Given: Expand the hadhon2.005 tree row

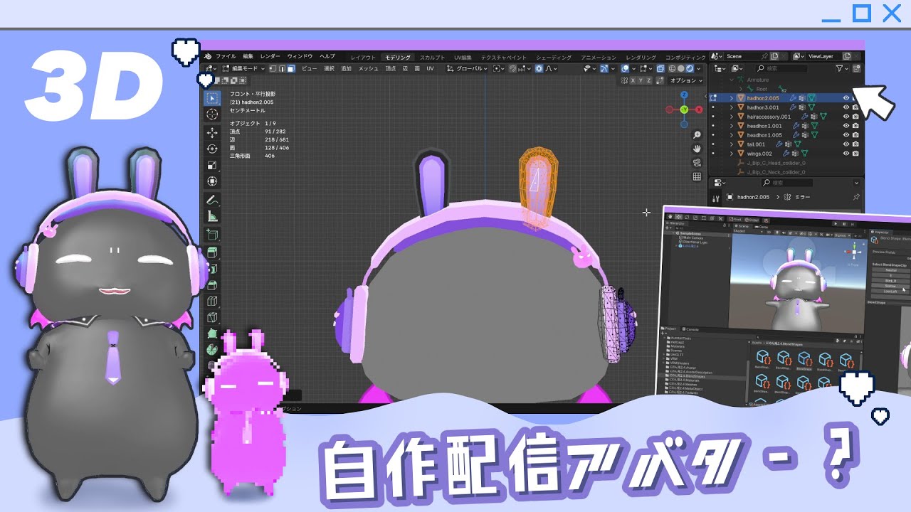Looking at the screenshot, I should 732,98.
